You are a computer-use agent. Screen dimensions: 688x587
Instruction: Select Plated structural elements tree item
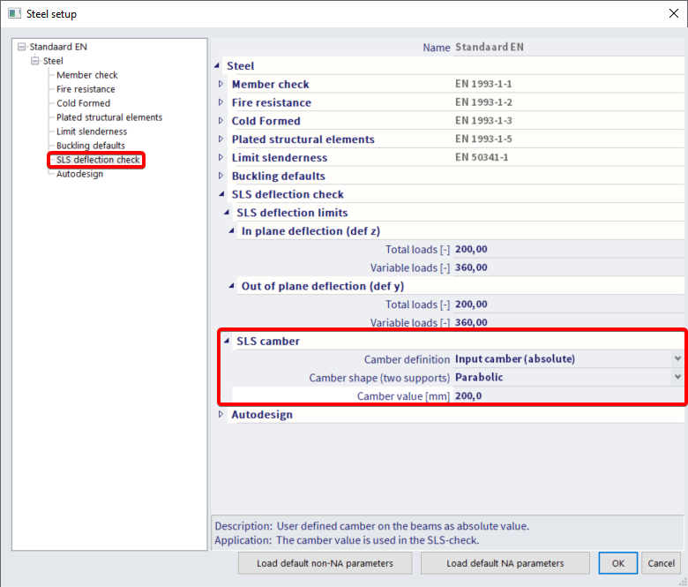(108, 117)
